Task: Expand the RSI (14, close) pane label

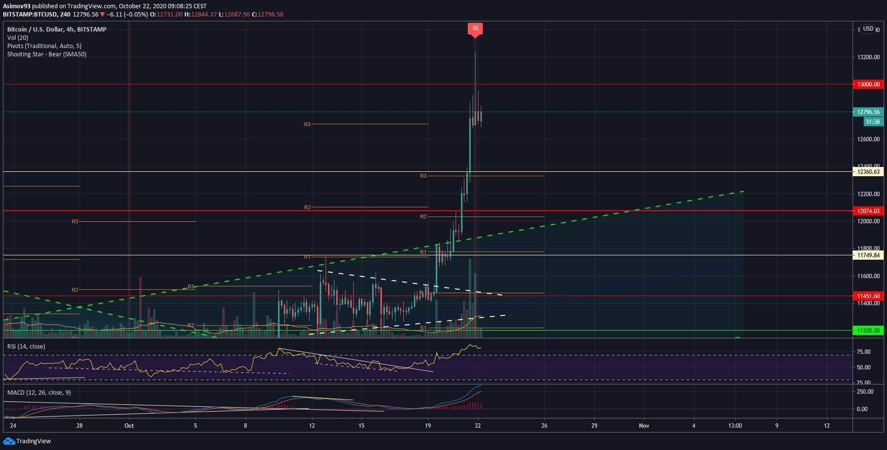Action: [26, 347]
